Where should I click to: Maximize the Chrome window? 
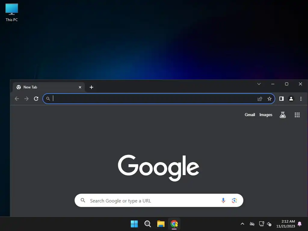click(x=287, y=84)
